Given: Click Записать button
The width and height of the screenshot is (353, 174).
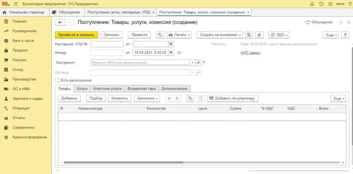Looking at the screenshot, I should 111,35.
